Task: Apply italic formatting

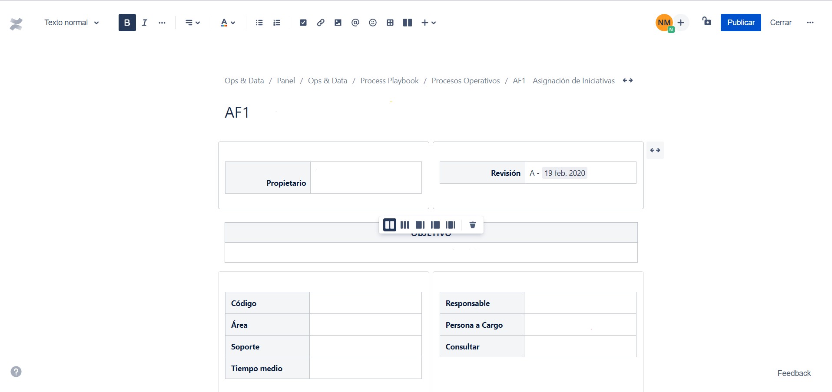Action: [145, 23]
